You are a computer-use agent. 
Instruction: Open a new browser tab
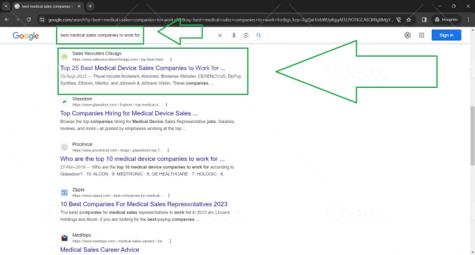click(x=90, y=6)
